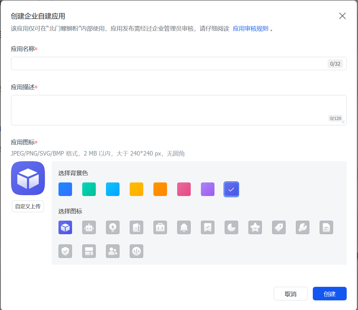Open the 应用审核规则 link
358x310 pixels.
[250, 29]
